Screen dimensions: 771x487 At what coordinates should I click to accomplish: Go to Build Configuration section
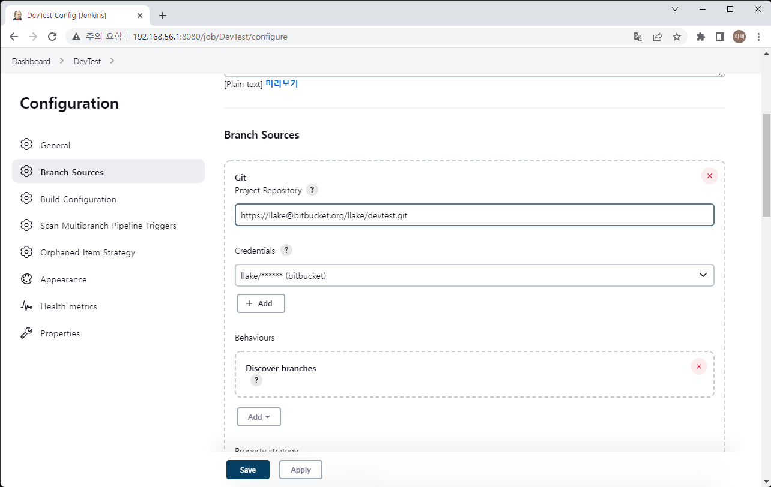point(108,199)
